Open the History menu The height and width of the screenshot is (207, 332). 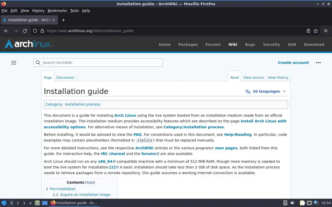point(38,11)
